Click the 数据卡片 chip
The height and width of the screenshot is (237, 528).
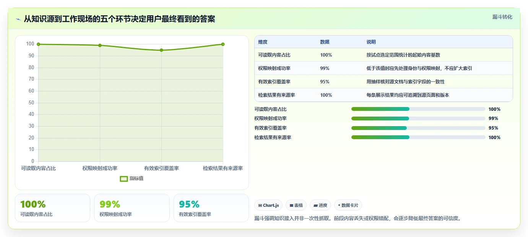tap(348, 205)
